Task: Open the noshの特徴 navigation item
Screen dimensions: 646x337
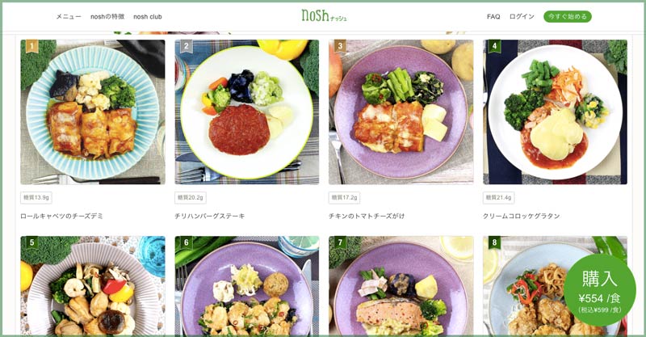Action: 107,16
